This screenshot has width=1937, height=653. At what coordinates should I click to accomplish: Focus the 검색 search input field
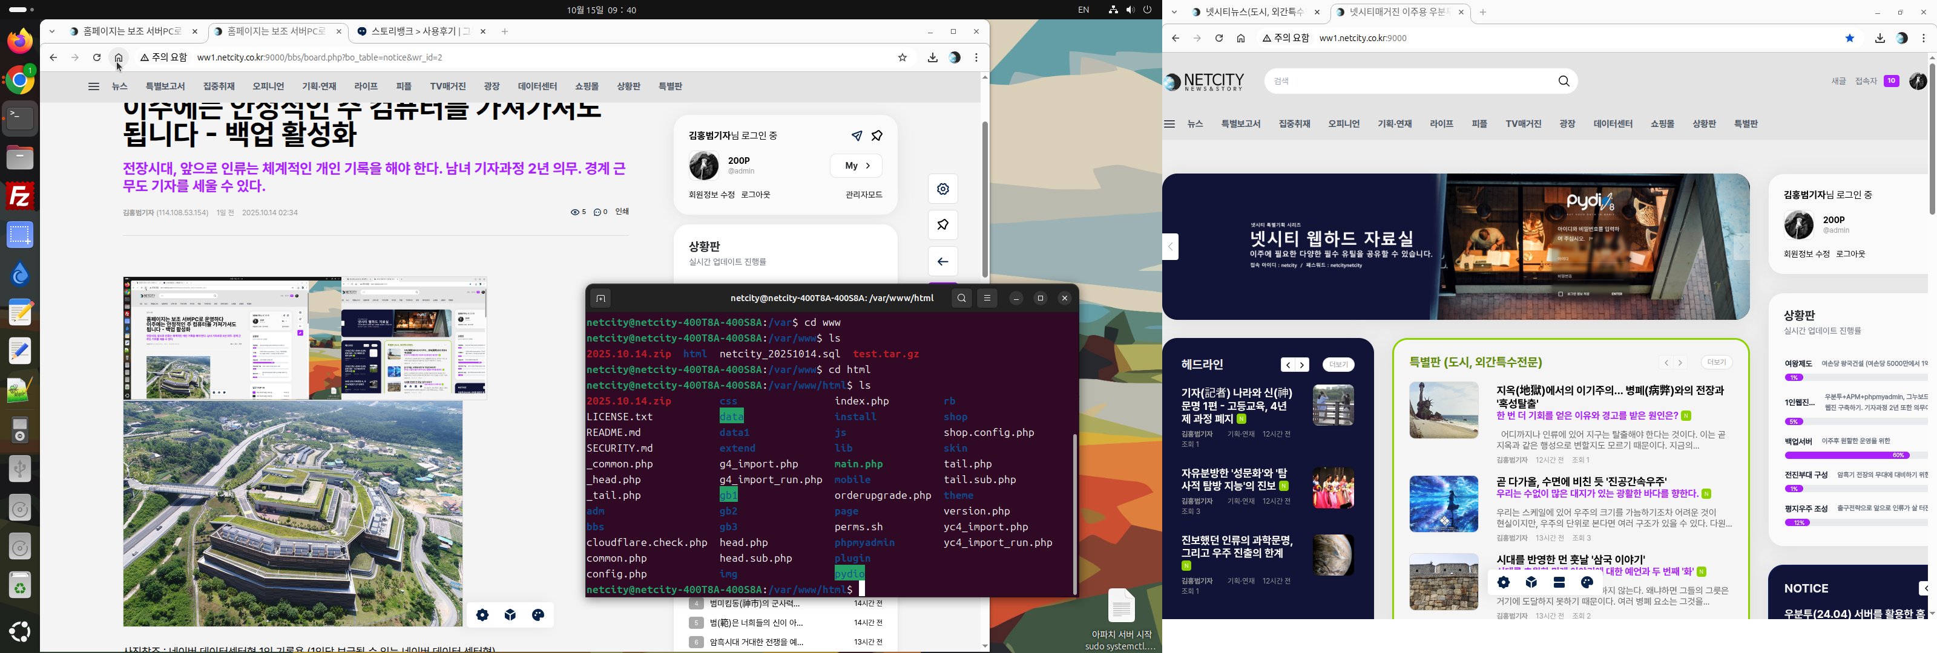1406,81
